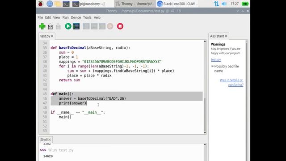
Task: Click the Step into debugger icon
Action: (x=94, y=26)
